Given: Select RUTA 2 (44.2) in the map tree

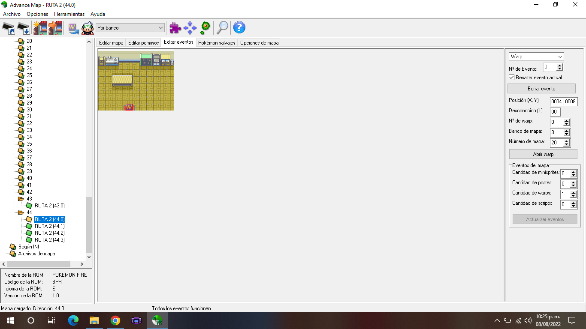Looking at the screenshot, I should [49, 233].
